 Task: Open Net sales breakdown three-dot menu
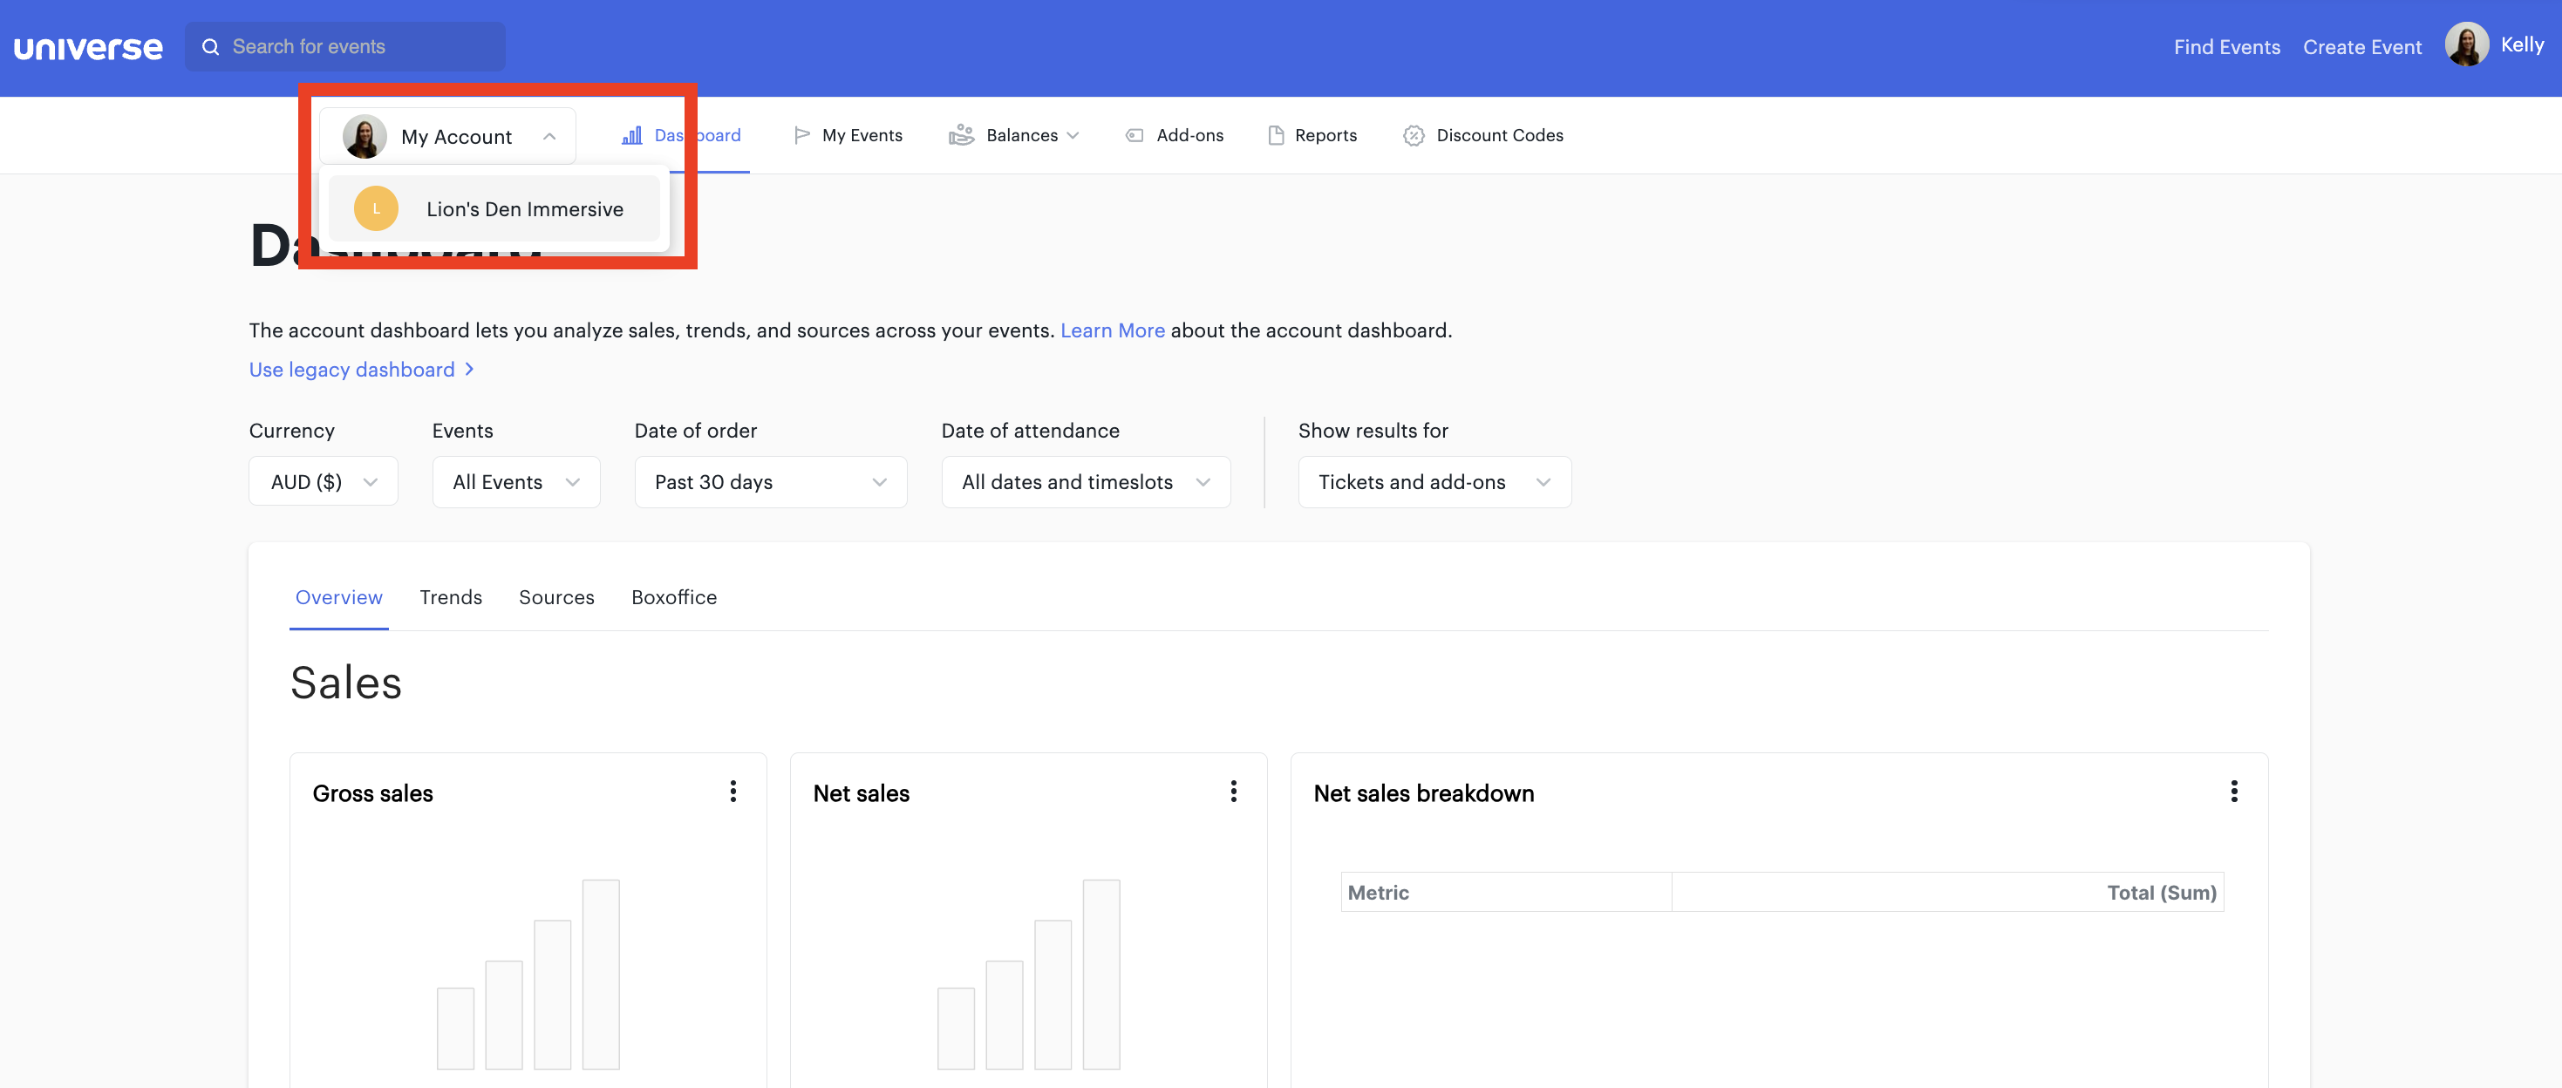point(2234,792)
